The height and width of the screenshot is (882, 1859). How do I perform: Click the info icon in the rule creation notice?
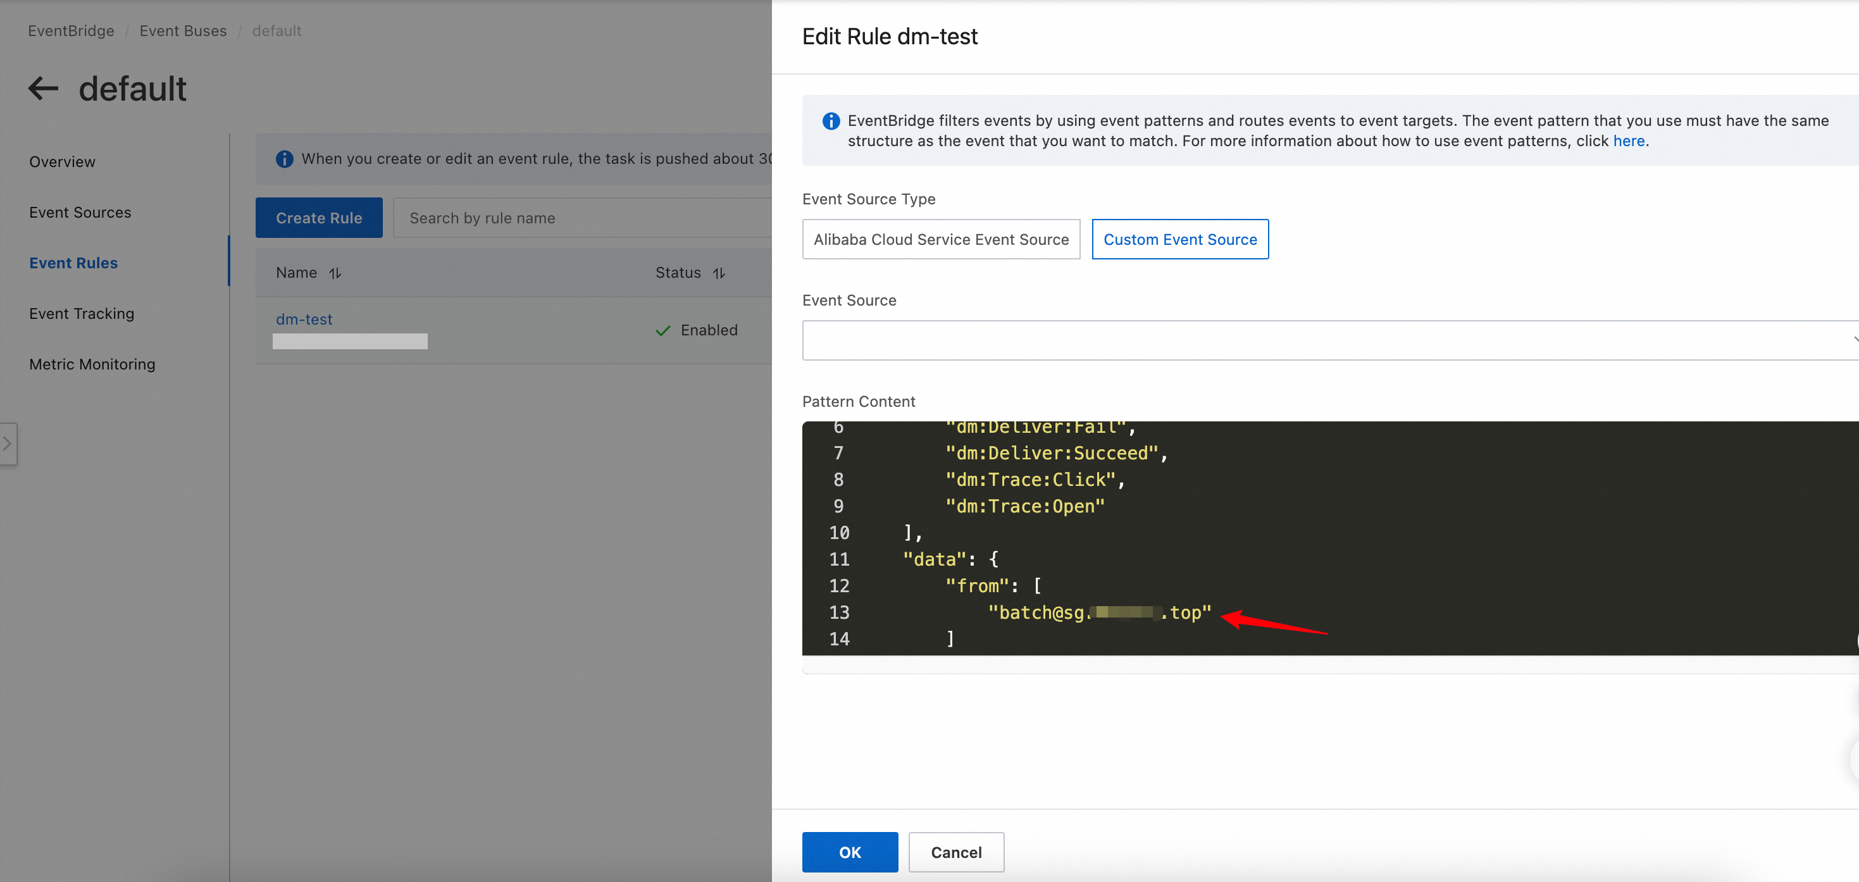pos(284,159)
